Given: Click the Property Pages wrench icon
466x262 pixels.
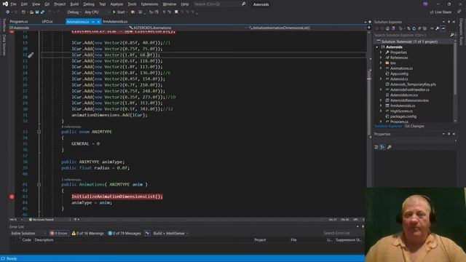Looking at the screenshot, I should tap(390, 147).
